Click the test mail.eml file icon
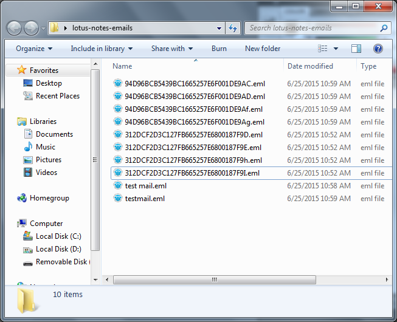The image size is (397, 322). tap(117, 185)
